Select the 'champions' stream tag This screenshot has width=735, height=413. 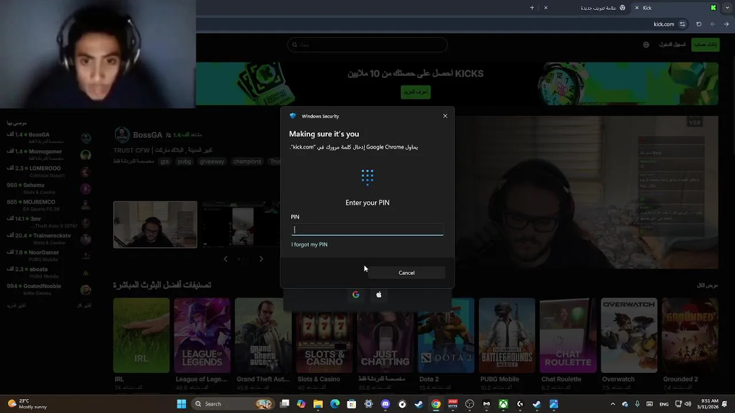point(247,162)
